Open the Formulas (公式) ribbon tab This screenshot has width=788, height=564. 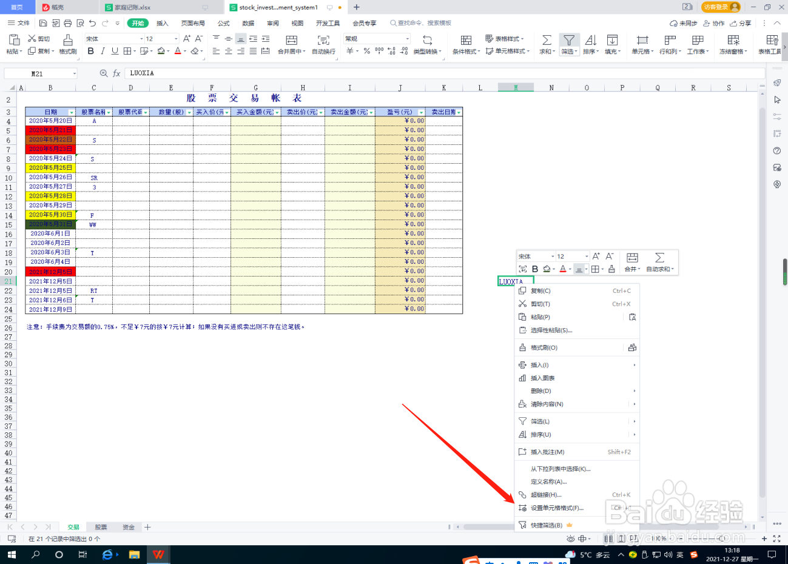tap(224, 24)
